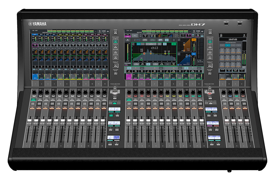Open the Library folder on the center touchscreen
The height and width of the screenshot is (178, 273).
tap(128, 40)
